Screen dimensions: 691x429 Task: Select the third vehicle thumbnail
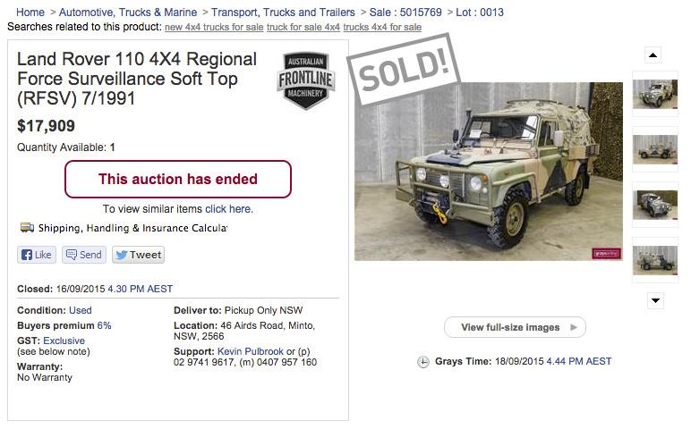click(x=654, y=205)
